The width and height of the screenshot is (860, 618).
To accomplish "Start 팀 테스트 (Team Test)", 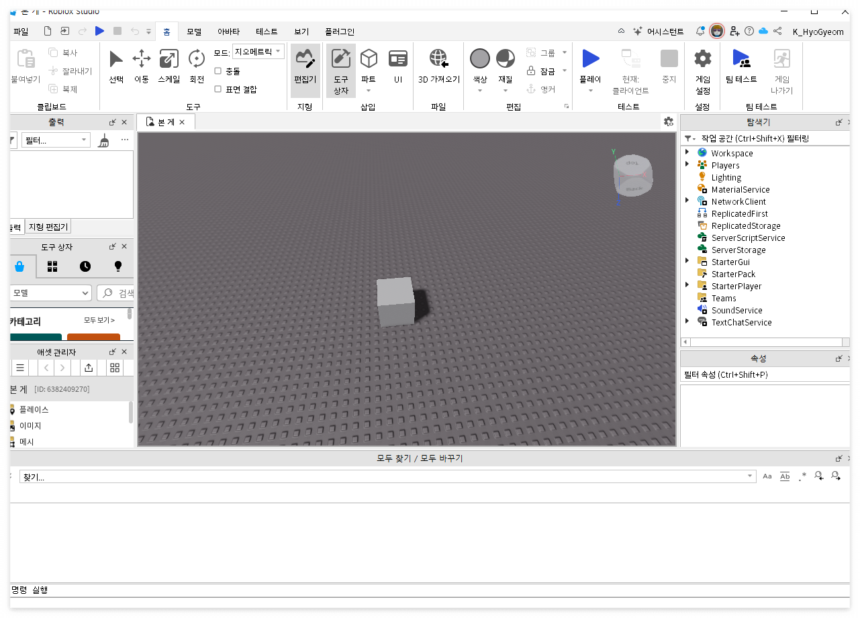I will pyautogui.click(x=741, y=67).
